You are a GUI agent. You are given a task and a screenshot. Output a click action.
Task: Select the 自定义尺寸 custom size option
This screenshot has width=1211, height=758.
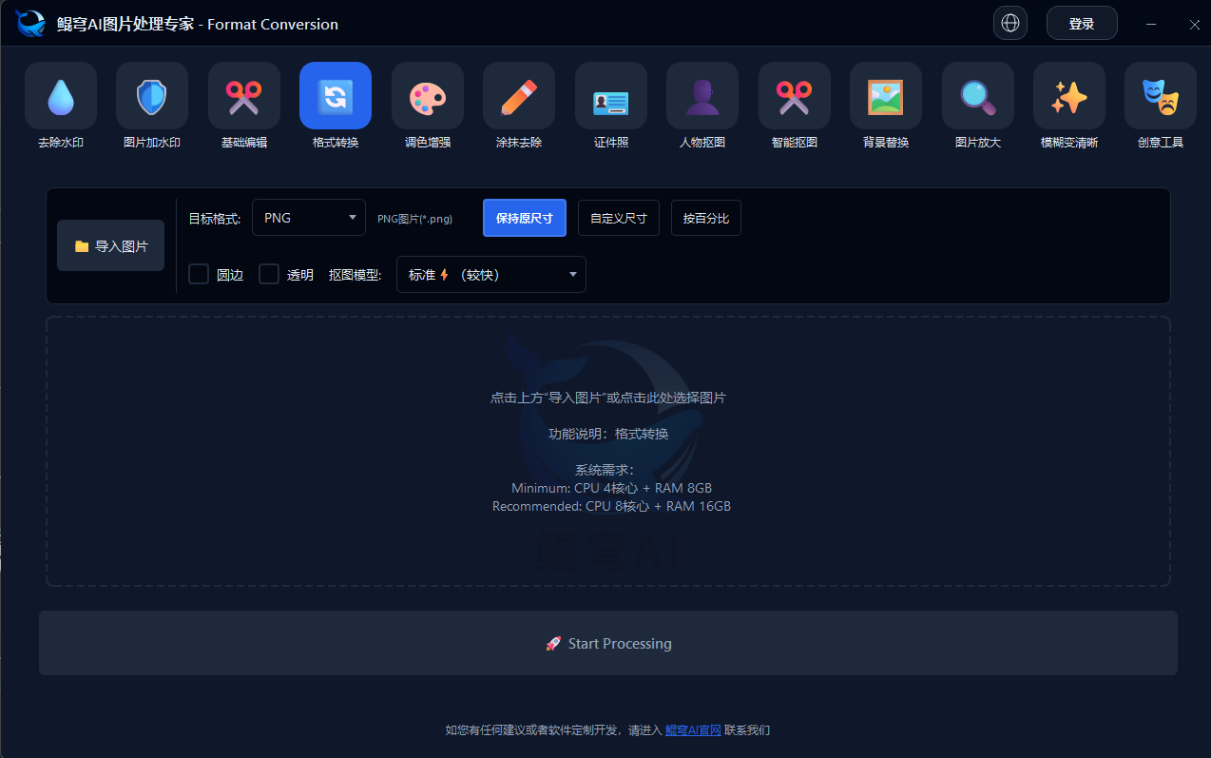(618, 217)
